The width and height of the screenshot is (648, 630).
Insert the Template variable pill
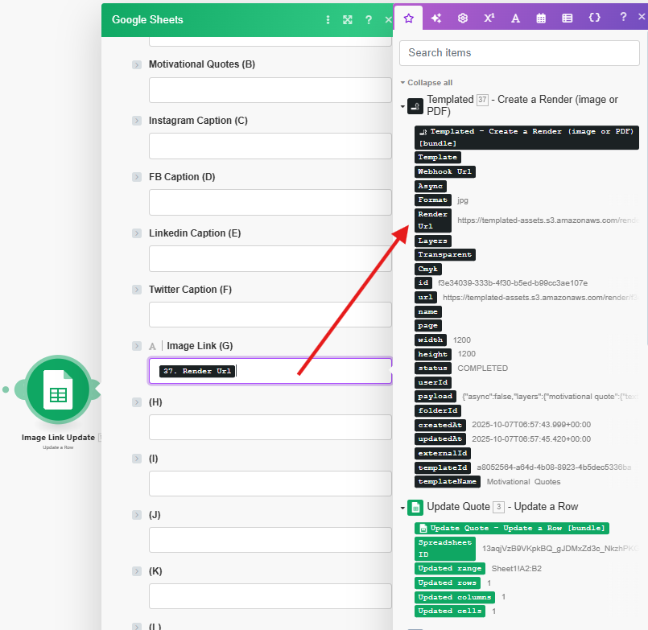pyautogui.click(x=437, y=157)
